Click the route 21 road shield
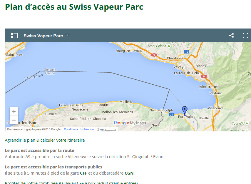 point(171,115)
